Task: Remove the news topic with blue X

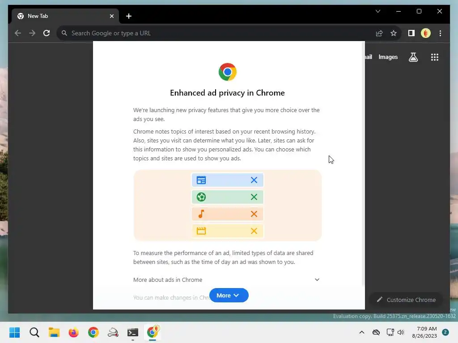Action: (254, 180)
